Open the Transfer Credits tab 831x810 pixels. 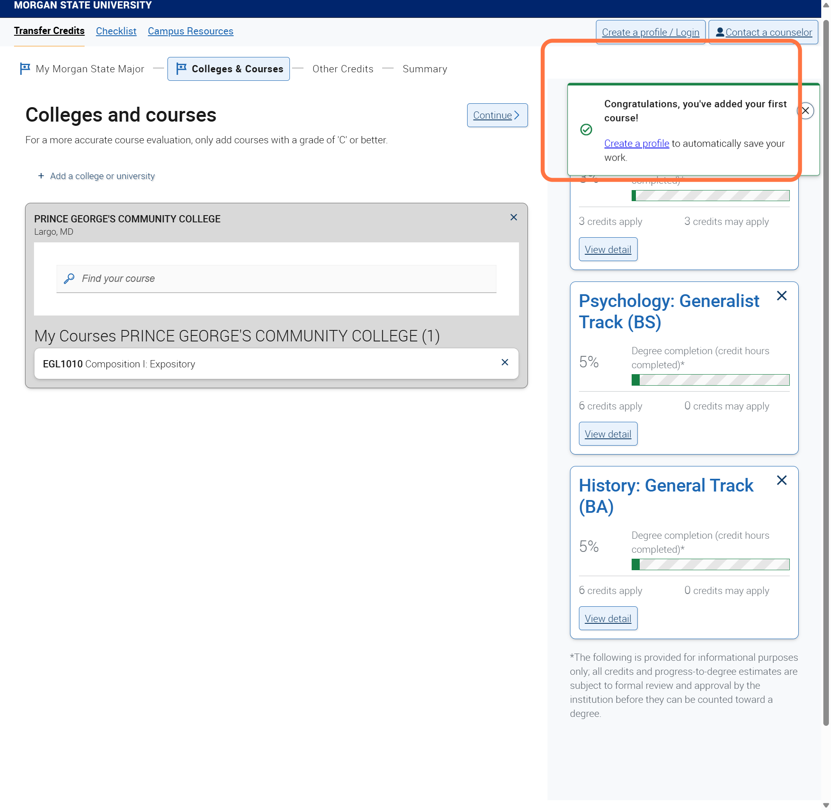[x=49, y=31]
